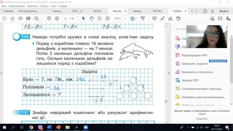Send file by email envelope icon
The height and width of the screenshot is (131, 233).
click(x=220, y=19)
